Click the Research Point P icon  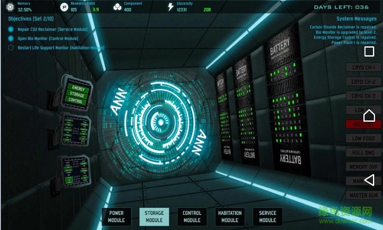click(x=64, y=7)
